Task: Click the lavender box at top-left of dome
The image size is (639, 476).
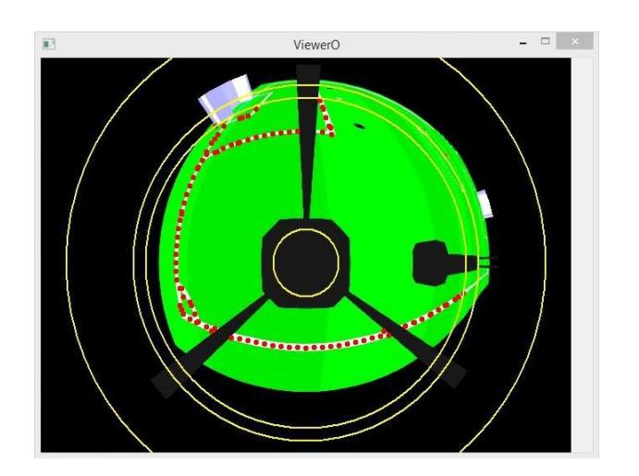Action: point(226,98)
